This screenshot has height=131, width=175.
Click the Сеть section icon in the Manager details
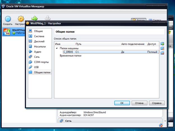click(61, 121)
